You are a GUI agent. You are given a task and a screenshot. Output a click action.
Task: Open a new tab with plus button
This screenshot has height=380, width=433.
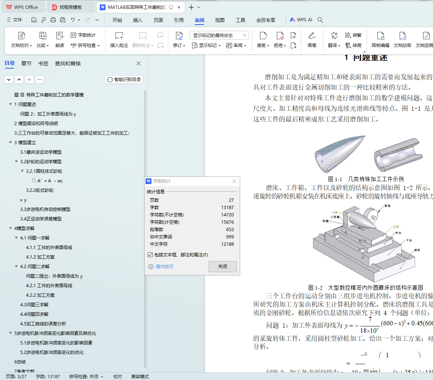pyautogui.click(x=191, y=7)
